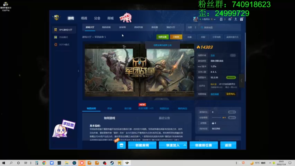Open the Windows Start menu
The width and height of the screenshot is (295, 166).
4,163
